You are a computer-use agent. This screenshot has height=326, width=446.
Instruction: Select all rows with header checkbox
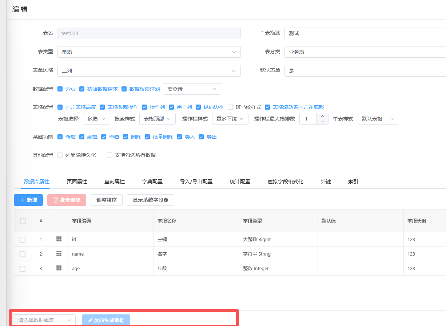point(23,221)
